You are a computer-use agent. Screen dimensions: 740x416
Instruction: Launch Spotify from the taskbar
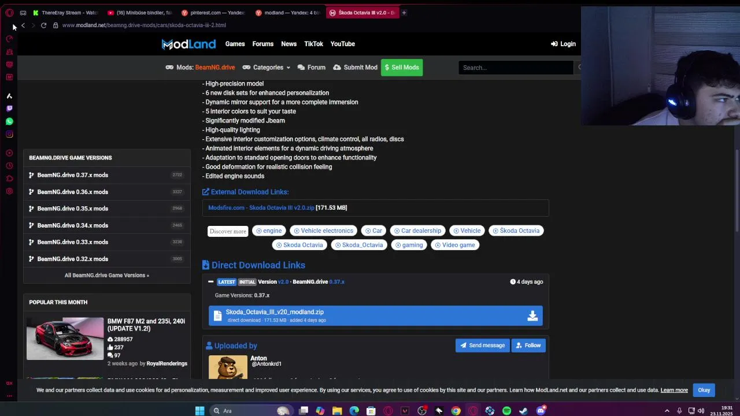(506, 411)
